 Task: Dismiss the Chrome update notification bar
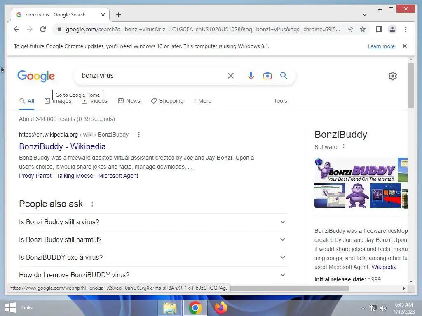[x=405, y=46]
